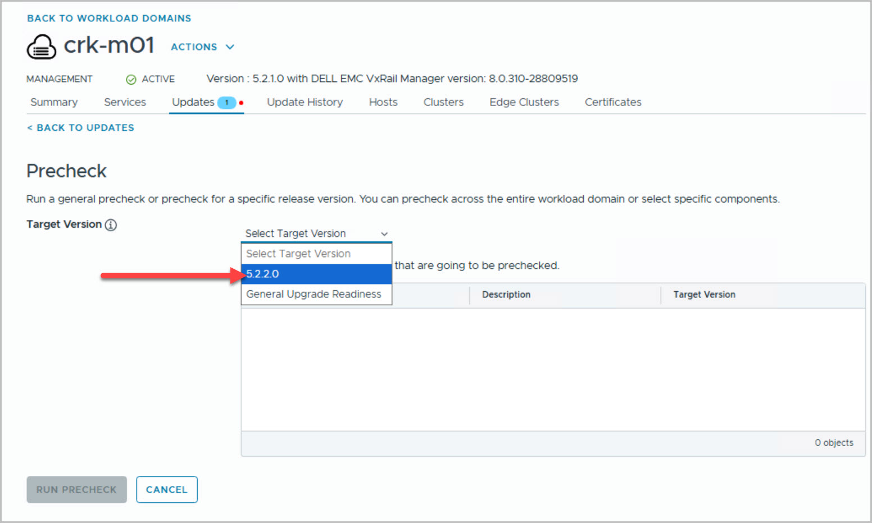
Task: Click Back to Workload Domains link
Action: tap(109, 19)
